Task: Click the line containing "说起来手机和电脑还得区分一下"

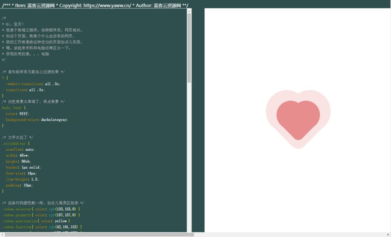Action: point(36,48)
